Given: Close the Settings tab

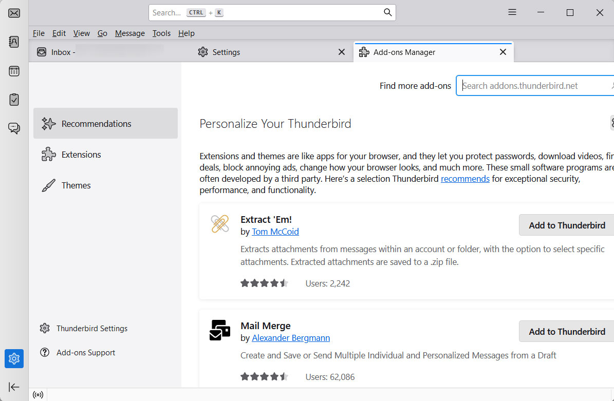Looking at the screenshot, I should pos(342,52).
